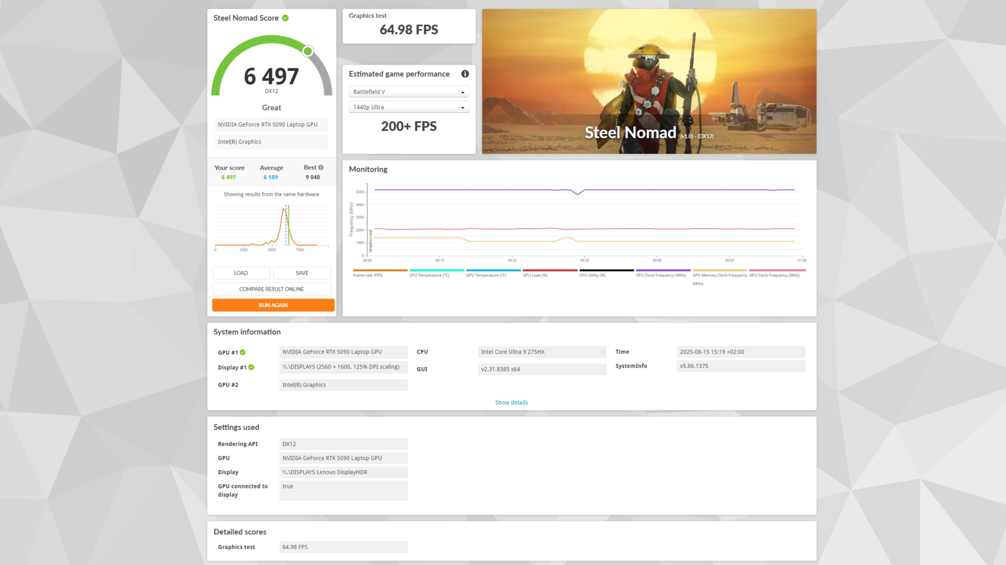Click the Intel Core Ultra 9 275HX field

coord(542,352)
